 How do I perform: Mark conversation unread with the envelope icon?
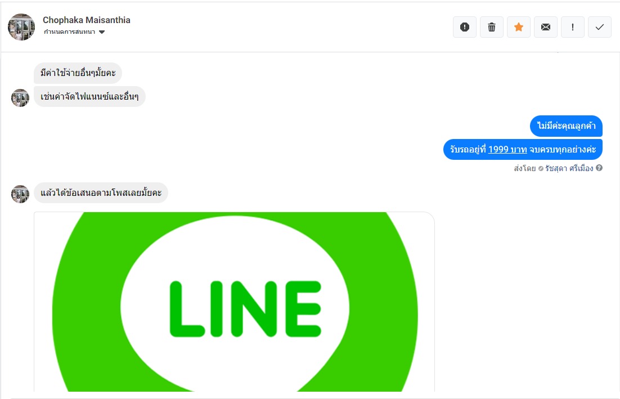pos(546,27)
